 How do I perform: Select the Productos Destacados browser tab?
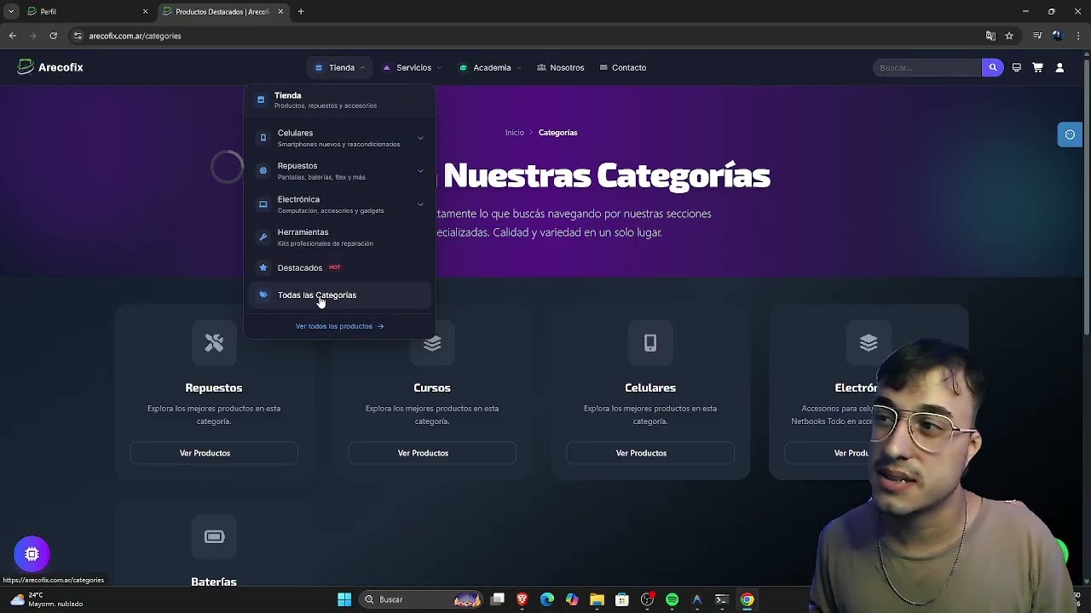tap(223, 11)
